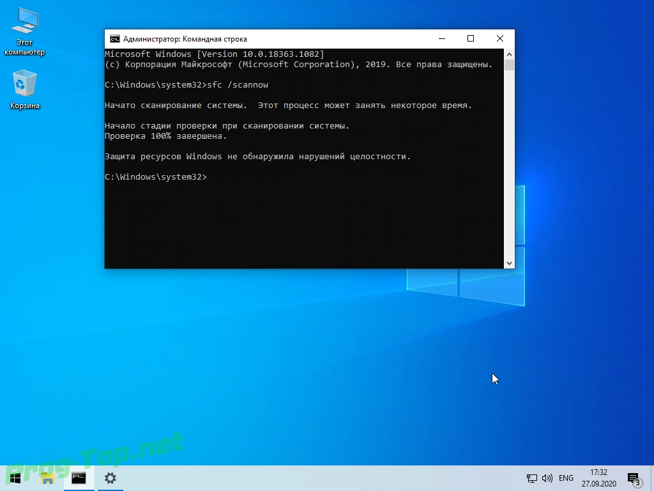Screen dimensions: 654x491
Task: Click the 'Защита ресурсов Windows' result line
Action: click(x=257, y=157)
